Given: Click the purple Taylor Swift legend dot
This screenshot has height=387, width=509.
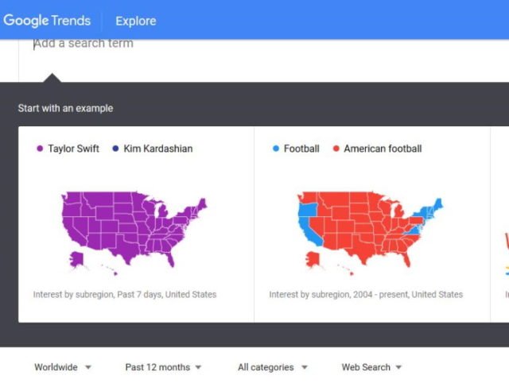Looking at the screenshot, I should point(39,149).
